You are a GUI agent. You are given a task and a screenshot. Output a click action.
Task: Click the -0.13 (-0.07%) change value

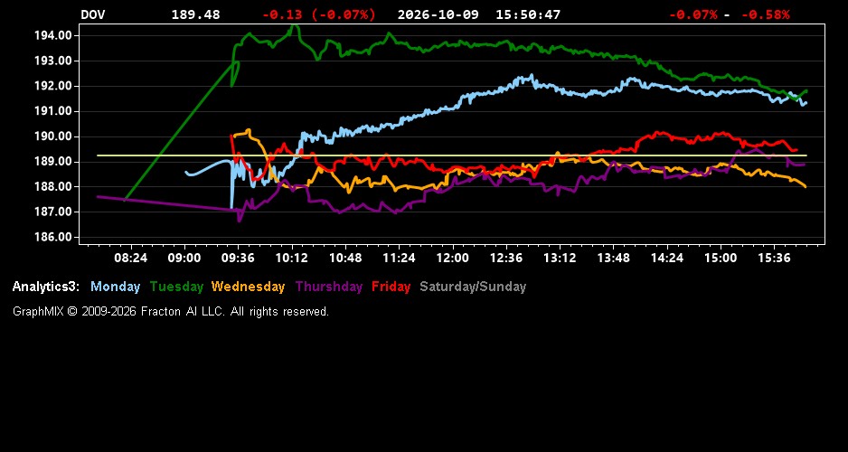pos(318,14)
